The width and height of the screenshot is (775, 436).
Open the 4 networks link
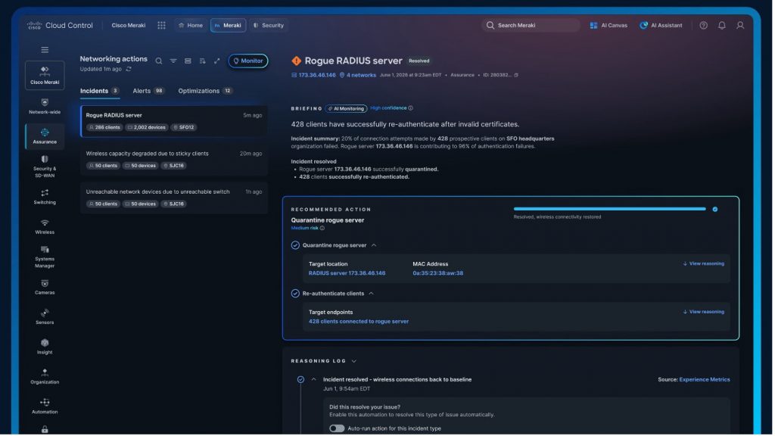(358, 76)
